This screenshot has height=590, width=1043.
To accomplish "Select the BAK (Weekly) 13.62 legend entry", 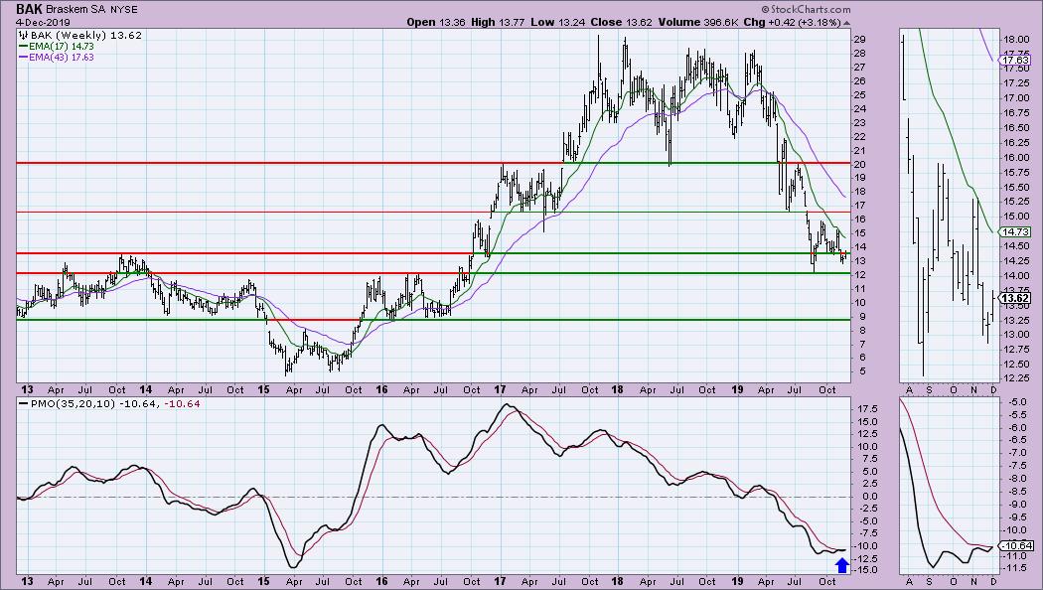I will (x=85, y=35).
